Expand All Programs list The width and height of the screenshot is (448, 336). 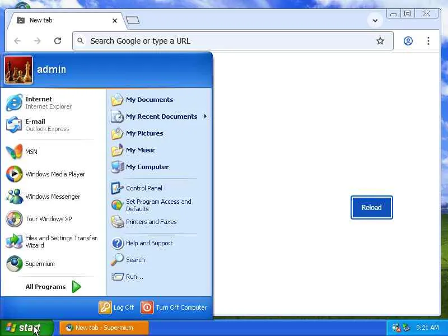tap(53, 287)
